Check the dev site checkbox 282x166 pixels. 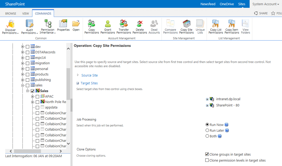tap(28, 47)
